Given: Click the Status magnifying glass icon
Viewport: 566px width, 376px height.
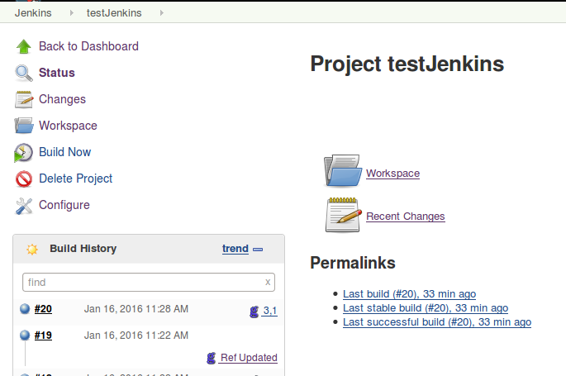Looking at the screenshot, I should 23,73.
